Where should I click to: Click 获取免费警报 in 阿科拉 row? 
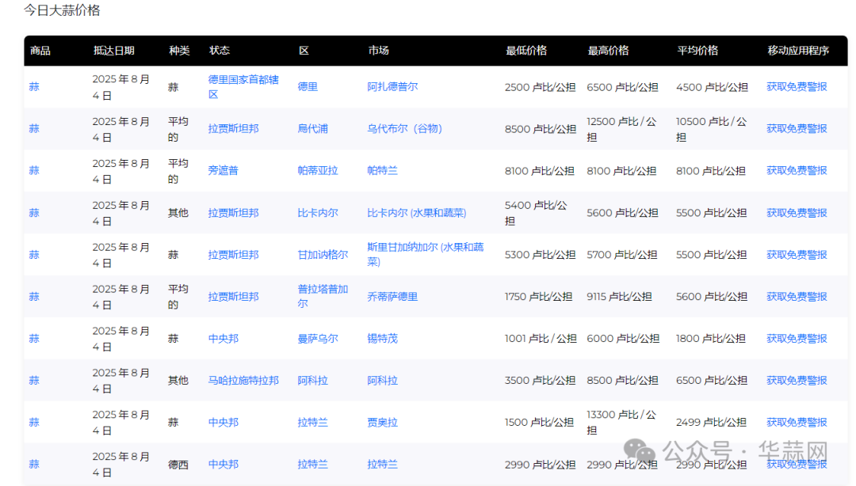pos(797,381)
